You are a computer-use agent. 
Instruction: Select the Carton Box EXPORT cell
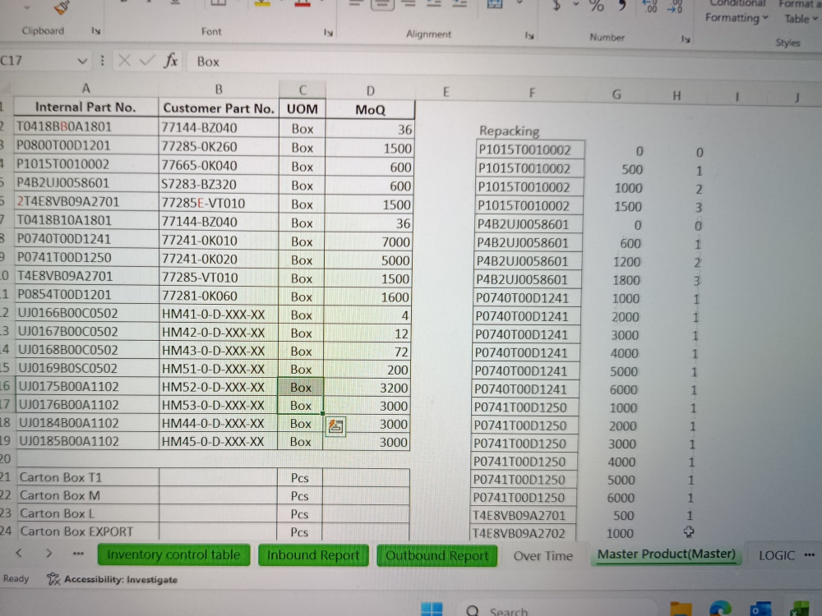pyautogui.click(x=88, y=531)
